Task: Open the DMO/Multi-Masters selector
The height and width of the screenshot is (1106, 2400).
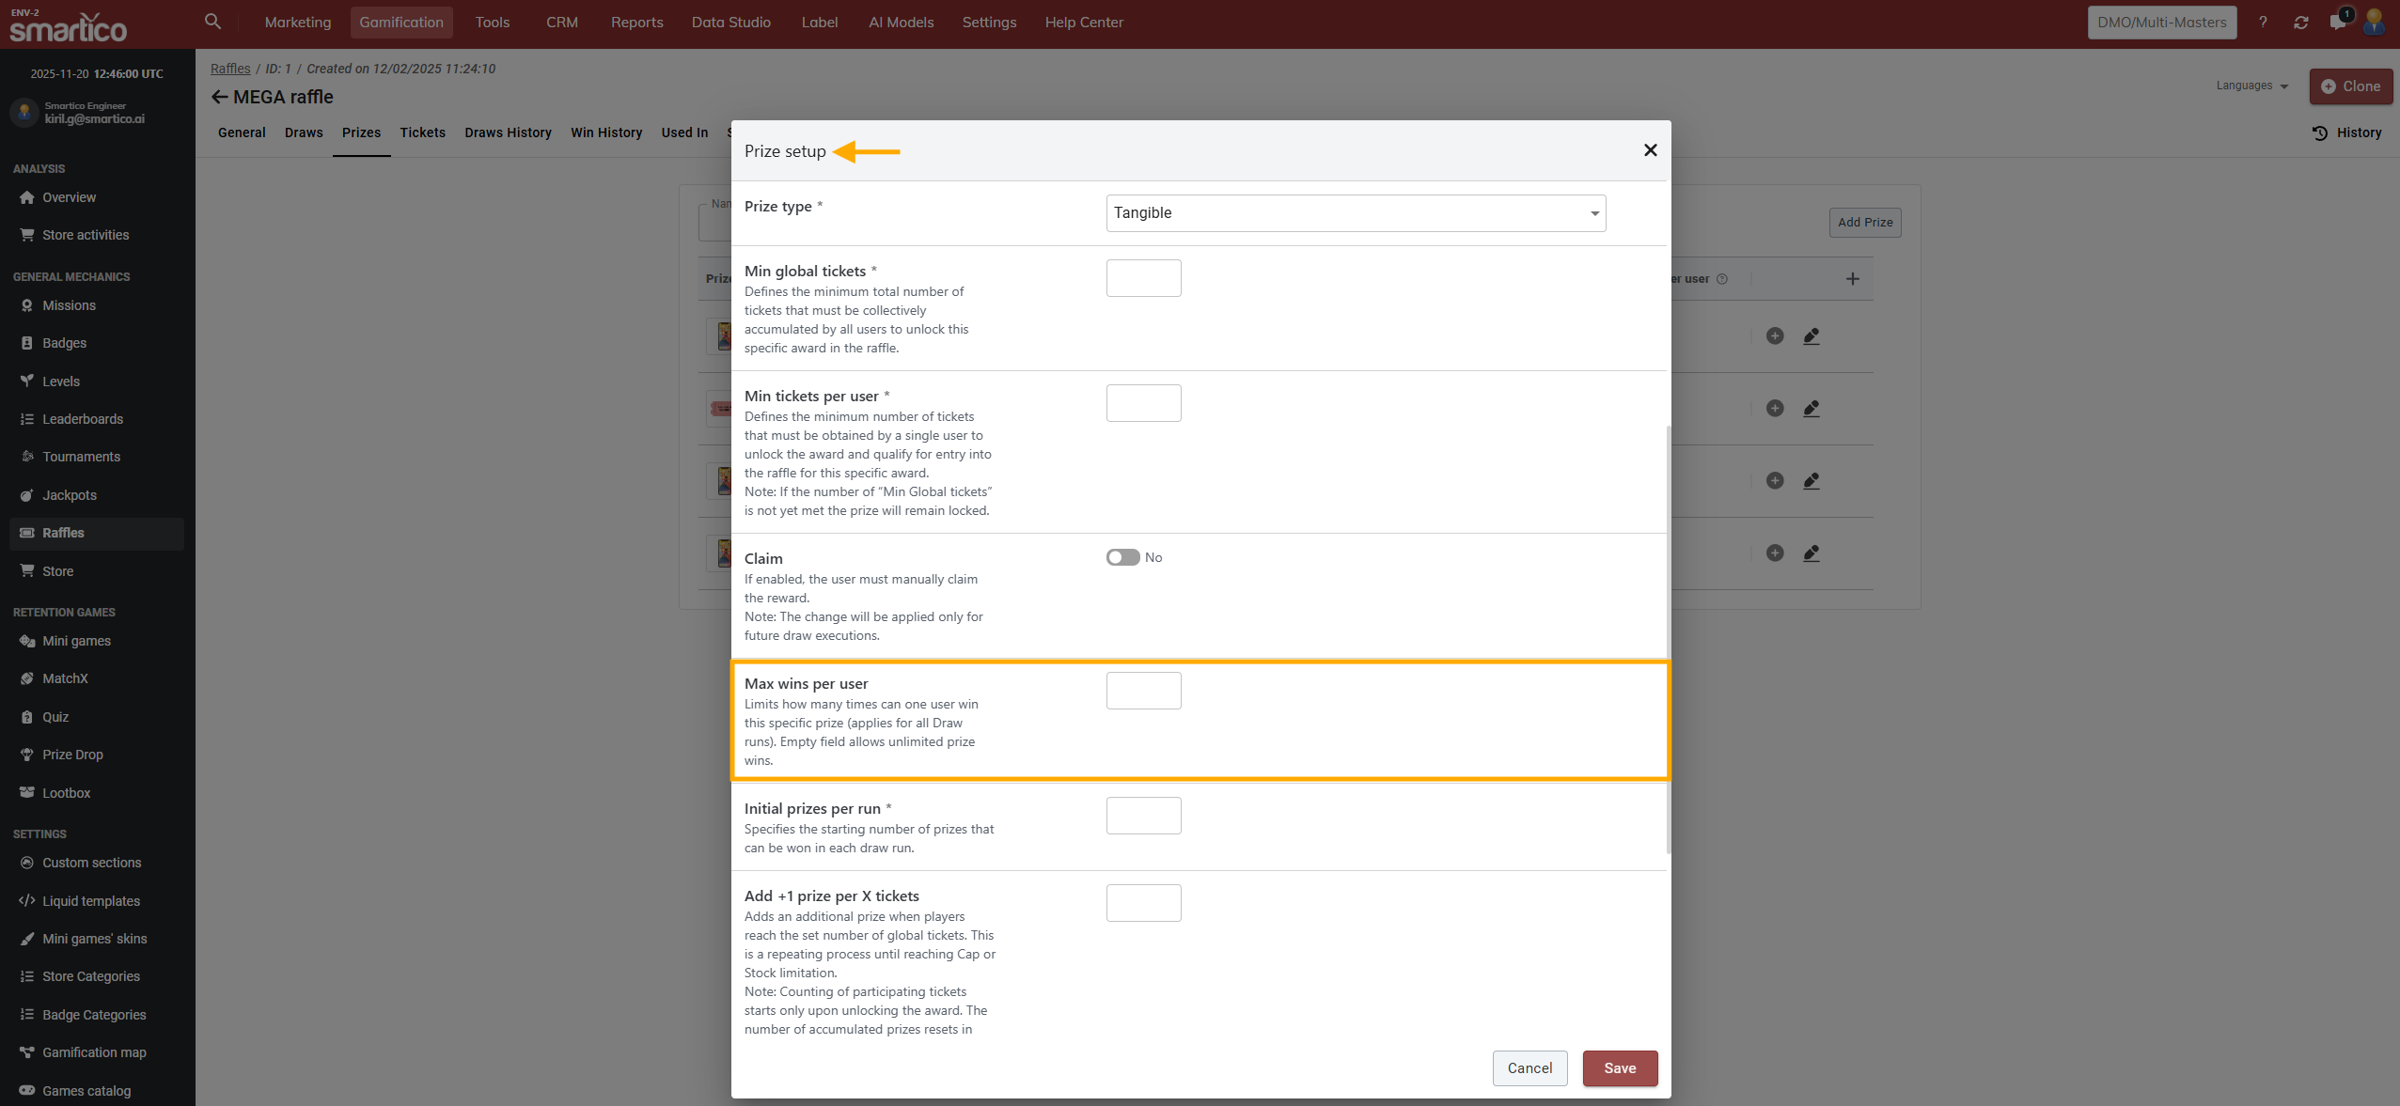Action: point(2161,23)
